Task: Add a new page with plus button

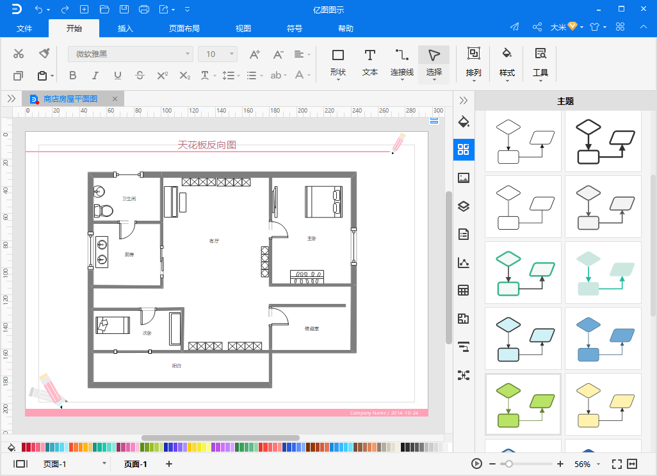Action: tap(169, 464)
